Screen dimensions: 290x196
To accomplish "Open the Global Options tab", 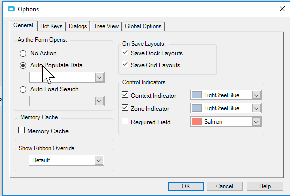I will pos(143,26).
